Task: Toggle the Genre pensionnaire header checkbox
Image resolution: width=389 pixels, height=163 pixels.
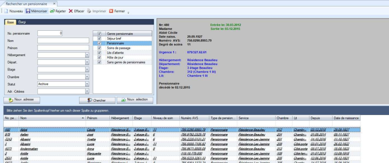Action: coord(99,34)
